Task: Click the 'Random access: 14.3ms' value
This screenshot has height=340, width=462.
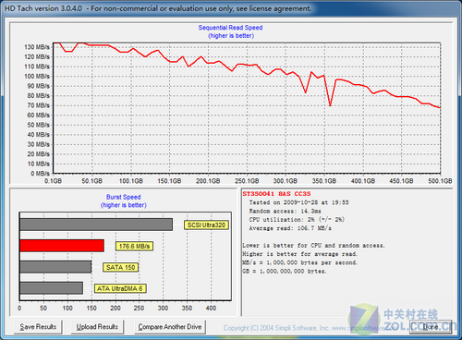Action: (x=286, y=212)
